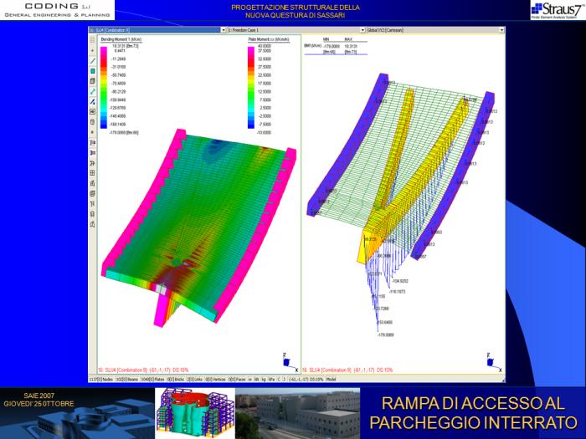Select the bottom icon of the left toolbar
This screenshot has width=586, height=439.
coord(93,223)
